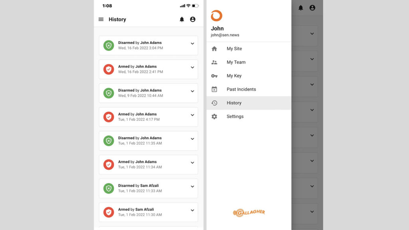Select Past Incidents in the side menu
The image size is (409, 230).
click(x=241, y=89)
